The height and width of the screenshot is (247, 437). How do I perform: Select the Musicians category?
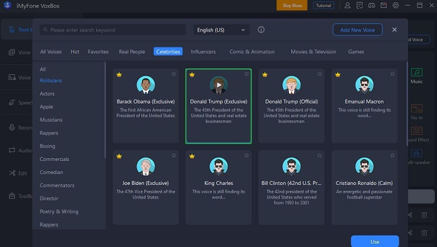pyautogui.click(x=51, y=120)
